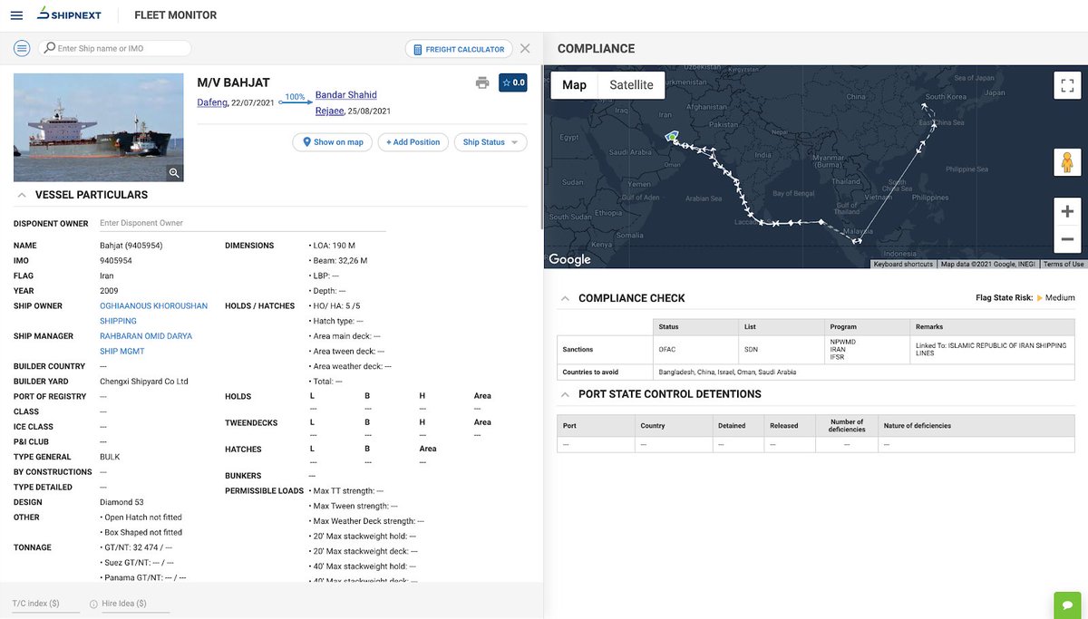The height and width of the screenshot is (619, 1088).
Task: Zoom out on the map
Action: [x=1067, y=239]
